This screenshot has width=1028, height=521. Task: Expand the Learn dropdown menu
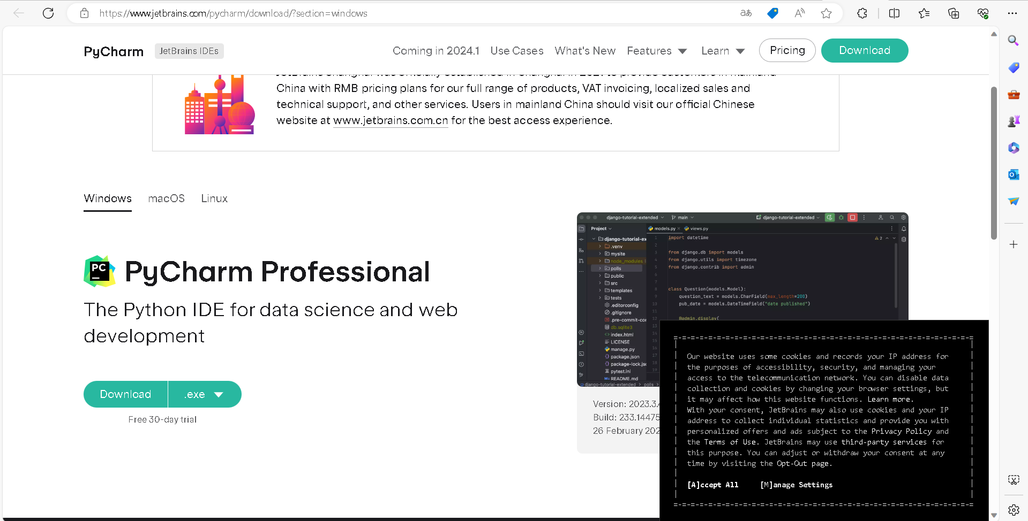point(723,51)
